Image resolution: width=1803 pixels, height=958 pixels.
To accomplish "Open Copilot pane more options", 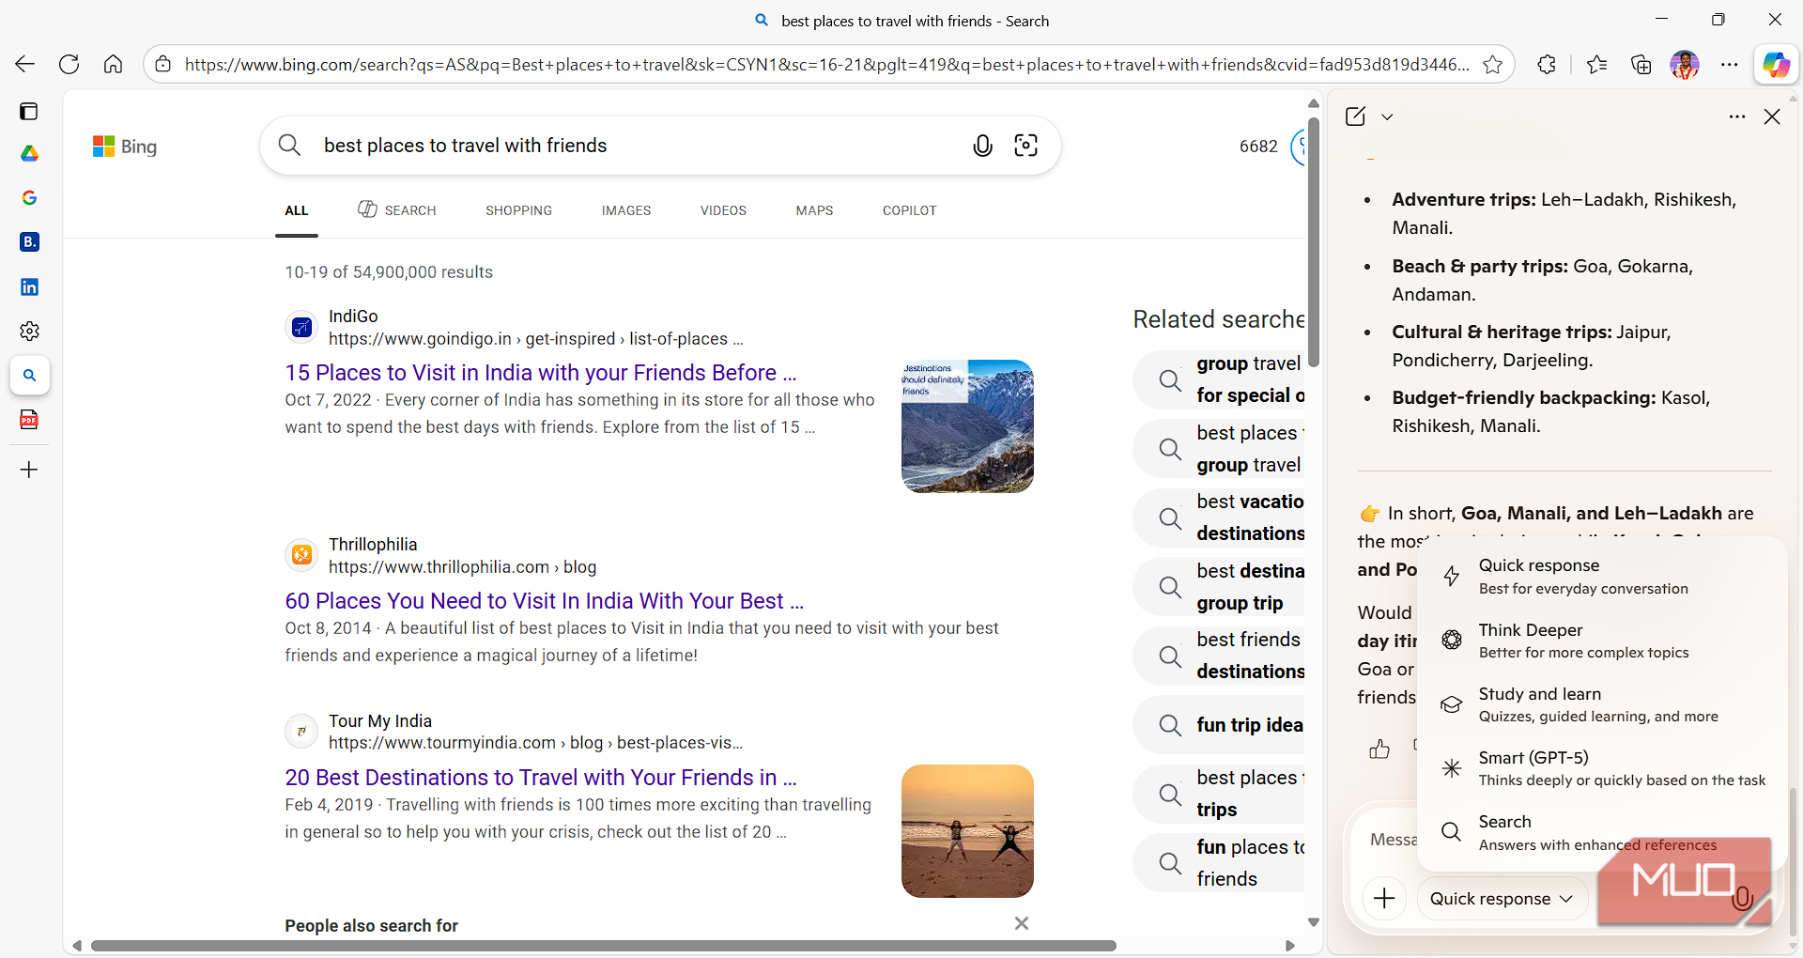I will tap(1736, 116).
